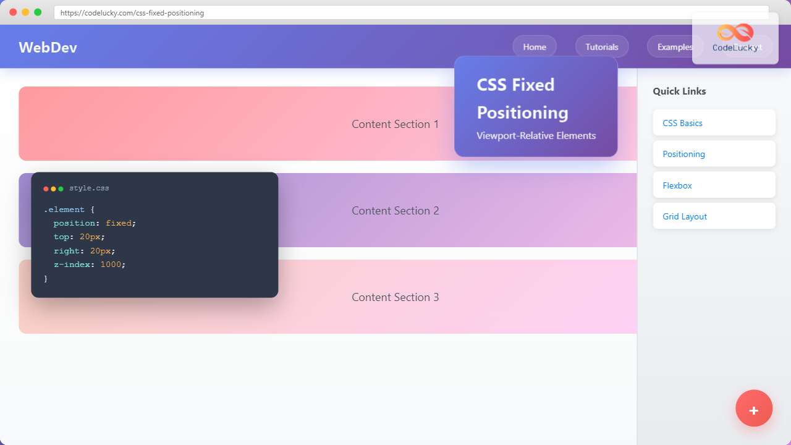This screenshot has width=791, height=445.
Task: Click the style.css filename tab
Action: 89,188
